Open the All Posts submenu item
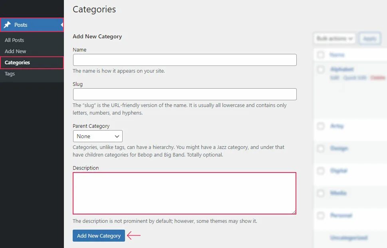The height and width of the screenshot is (248, 387). (x=14, y=40)
